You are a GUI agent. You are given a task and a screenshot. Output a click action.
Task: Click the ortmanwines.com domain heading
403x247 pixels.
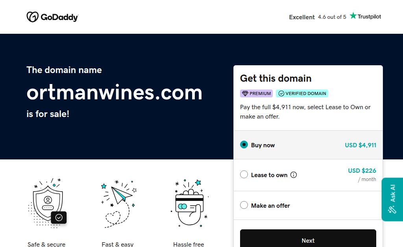coord(115,92)
